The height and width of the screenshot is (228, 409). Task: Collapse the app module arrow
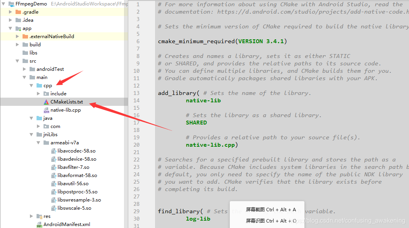click(x=10, y=28)
